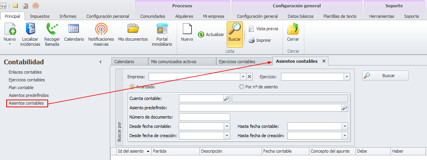Viewport: 427px width, 160px height.
Task: Click the Número de documento field
Action: (205, 117)
